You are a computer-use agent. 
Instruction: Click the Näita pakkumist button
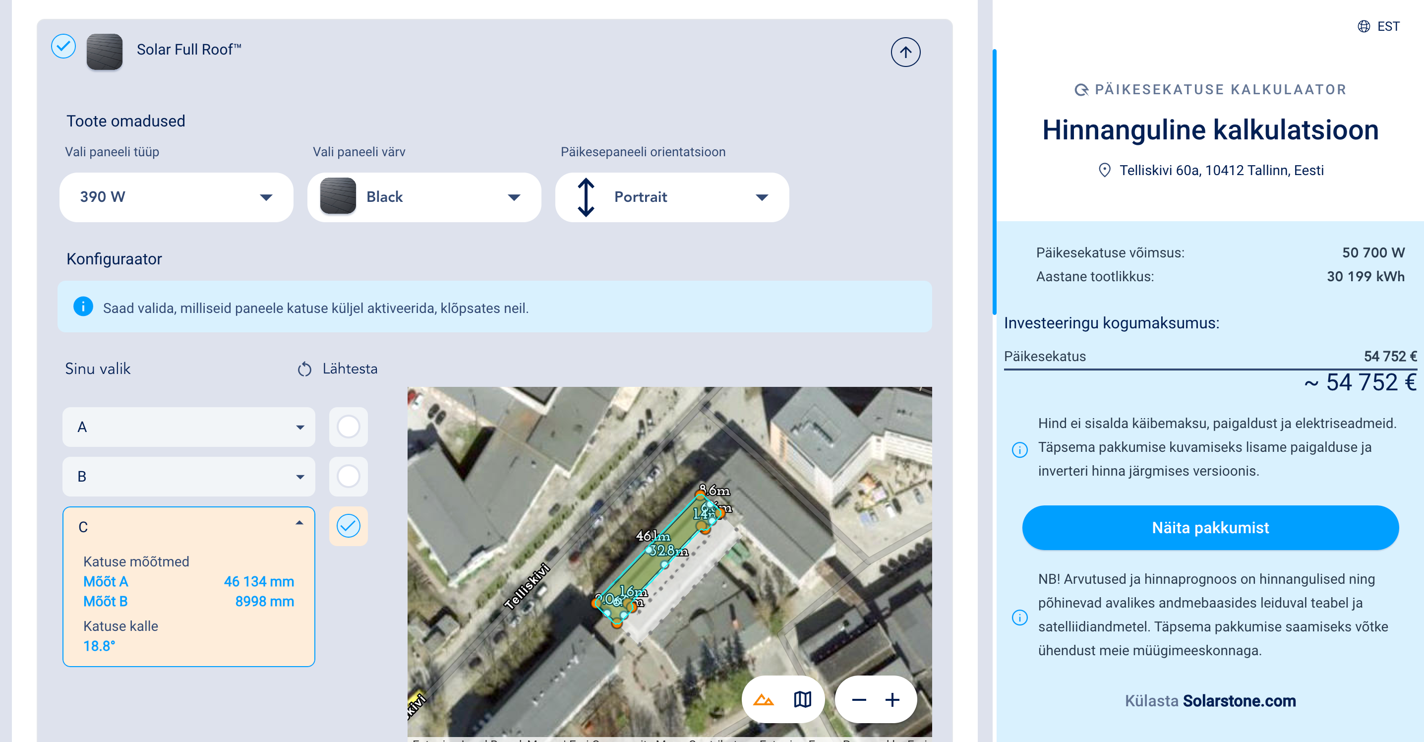(x=1210, y=527)
